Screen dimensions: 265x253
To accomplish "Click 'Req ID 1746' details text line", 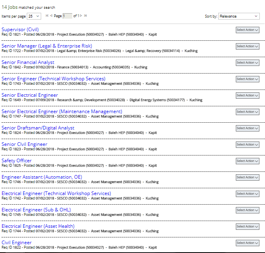I will [80, 182].
